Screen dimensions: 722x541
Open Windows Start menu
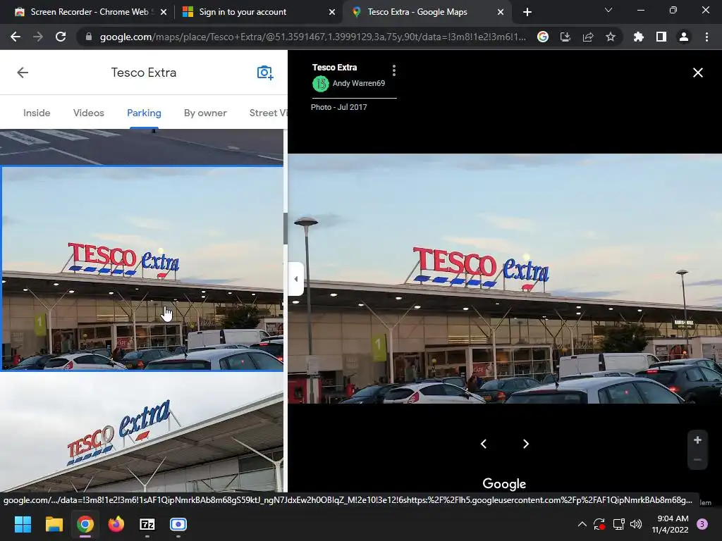click(23, 524)
